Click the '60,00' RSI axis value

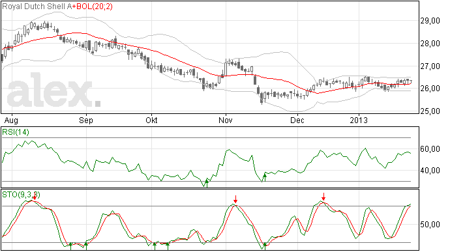430,149
